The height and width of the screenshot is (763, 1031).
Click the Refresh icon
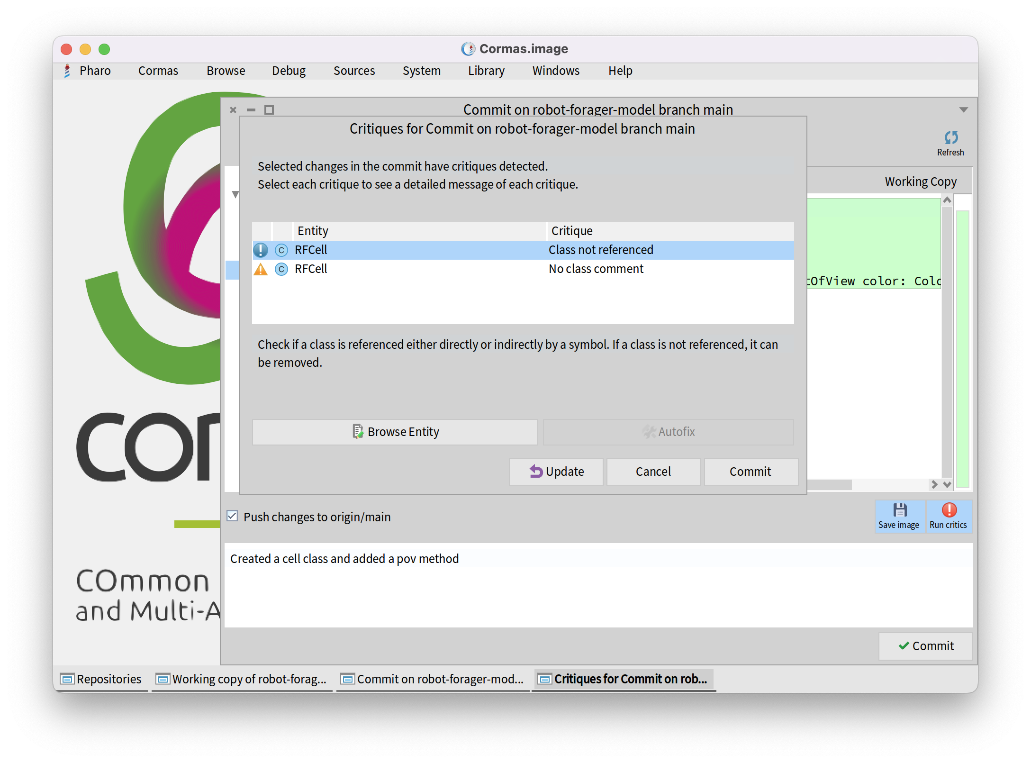pyautogui.click(x=950, y=138)
